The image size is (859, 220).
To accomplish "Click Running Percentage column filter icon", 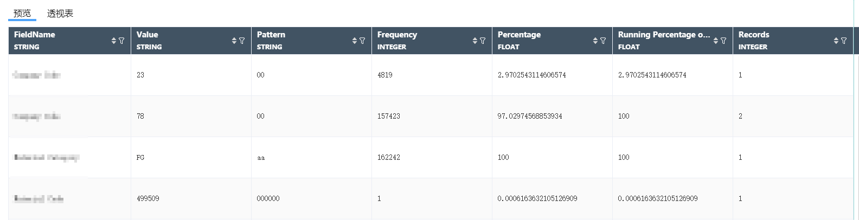I will [723, 41].
